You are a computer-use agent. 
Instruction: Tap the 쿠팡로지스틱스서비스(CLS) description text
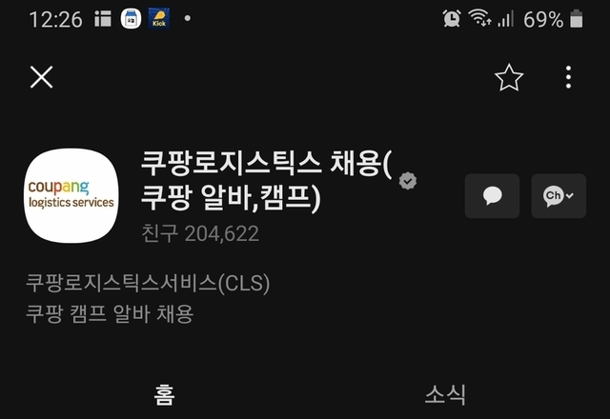click(148, 283)
